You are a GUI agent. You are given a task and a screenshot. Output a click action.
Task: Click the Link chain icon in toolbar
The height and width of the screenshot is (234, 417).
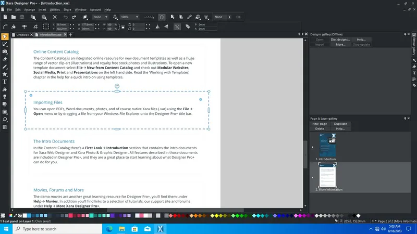point(189,17)
